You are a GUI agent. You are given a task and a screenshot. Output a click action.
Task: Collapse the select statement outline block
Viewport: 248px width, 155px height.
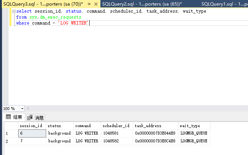(x=14, y=11)
